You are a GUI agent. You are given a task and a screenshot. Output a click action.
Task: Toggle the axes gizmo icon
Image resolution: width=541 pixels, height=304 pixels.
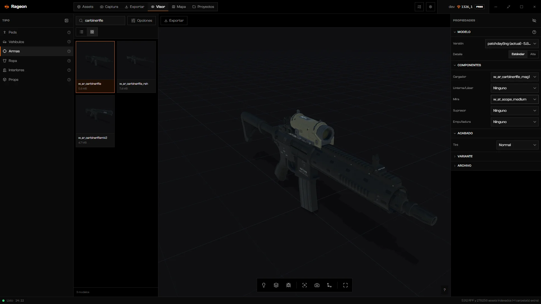click(329, 285)
